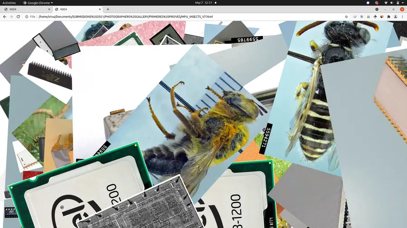Bookmark this page with the star icon
The width and height of the screenshot is (407, 228).
tap(346, 17)
